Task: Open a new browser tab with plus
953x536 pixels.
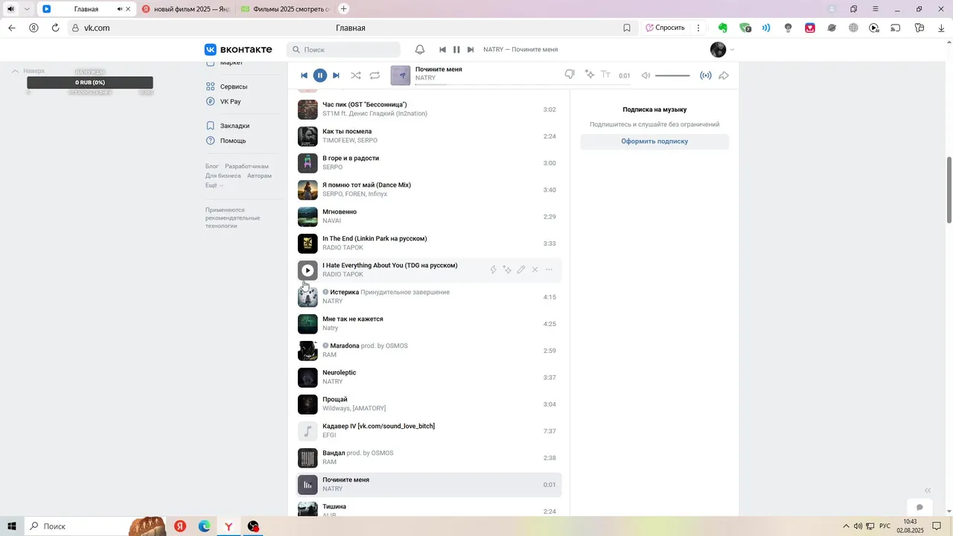Action: tap(343, 9)
